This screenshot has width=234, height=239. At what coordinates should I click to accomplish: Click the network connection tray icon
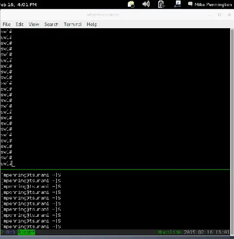[177, 4]
